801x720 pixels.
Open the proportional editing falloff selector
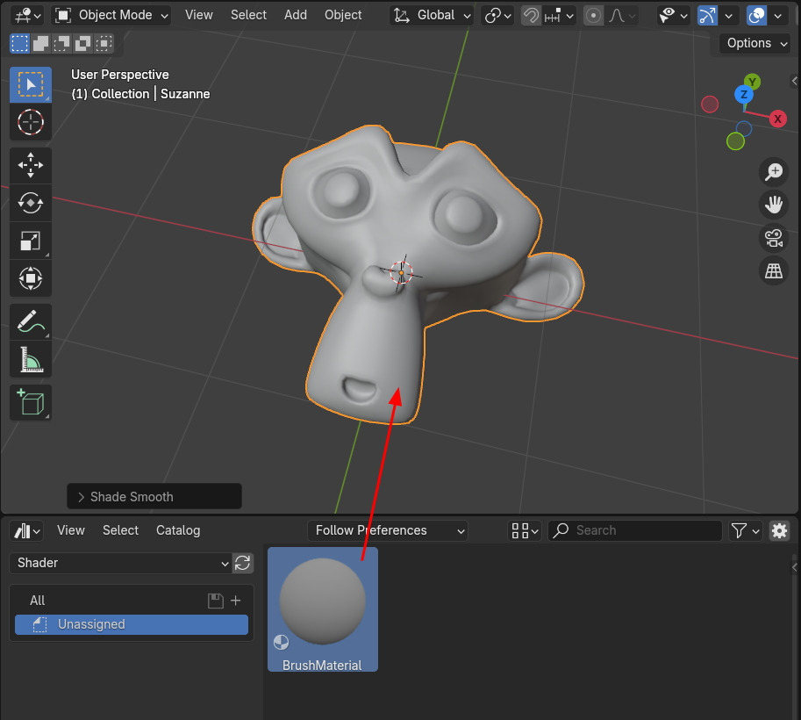coord(622,16)
